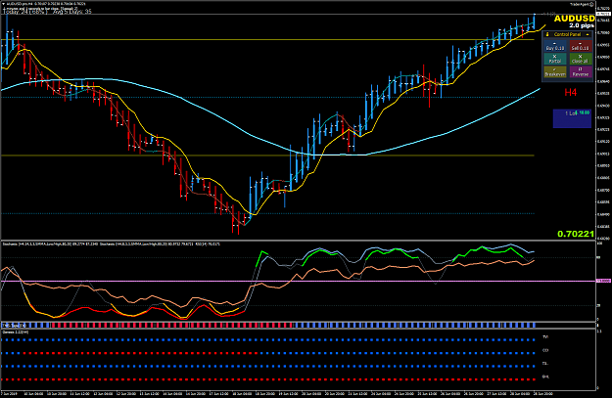
Task: Click the Sell 0.18 button
Action: tap(580, 46)
